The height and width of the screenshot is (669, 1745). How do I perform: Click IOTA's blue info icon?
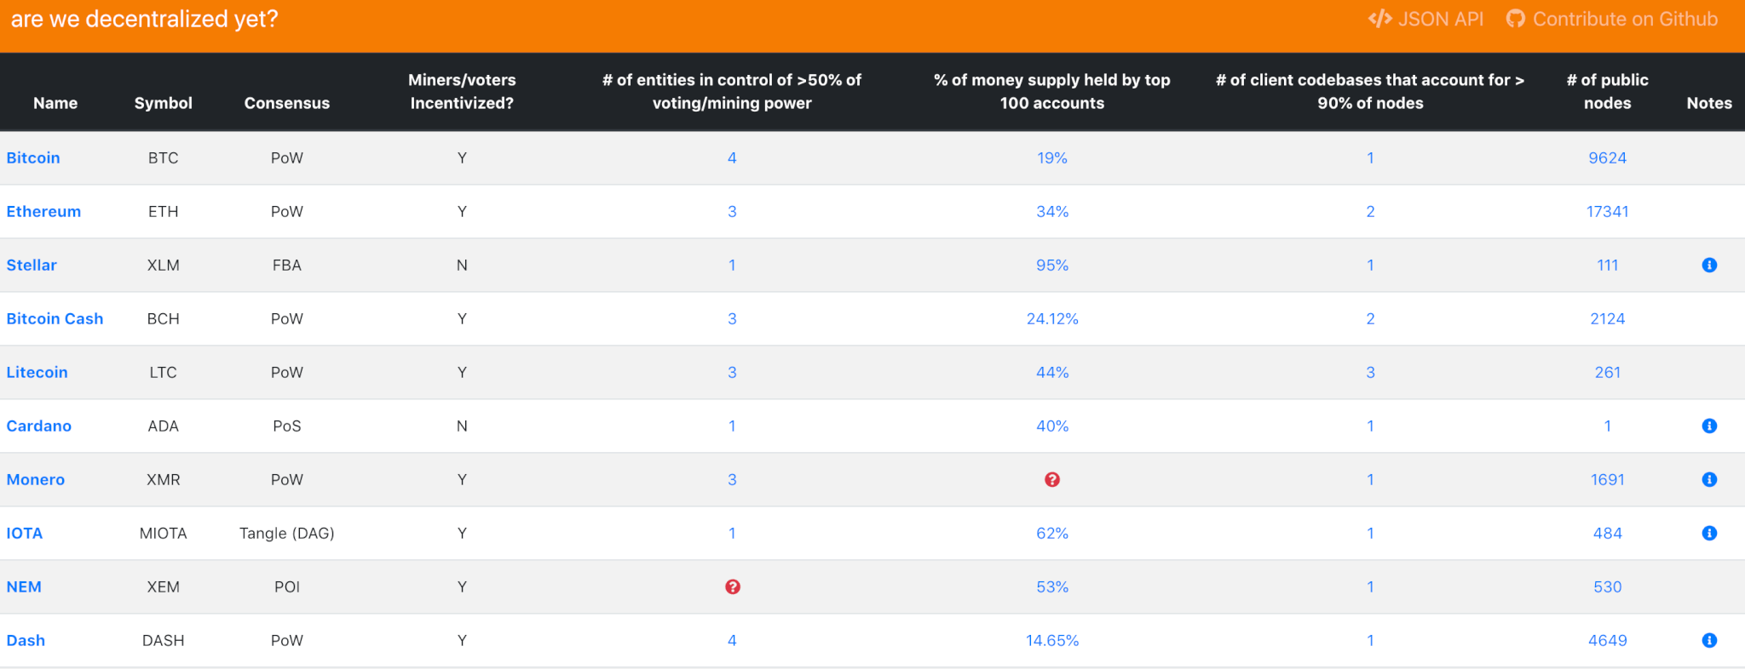tap(1708, 533)
